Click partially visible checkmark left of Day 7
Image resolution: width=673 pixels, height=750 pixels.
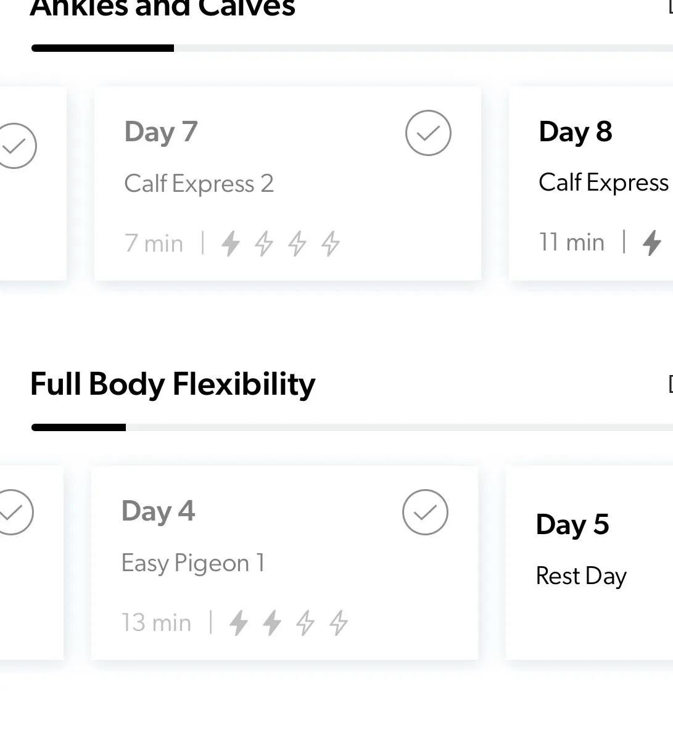[x=16, y=146]
